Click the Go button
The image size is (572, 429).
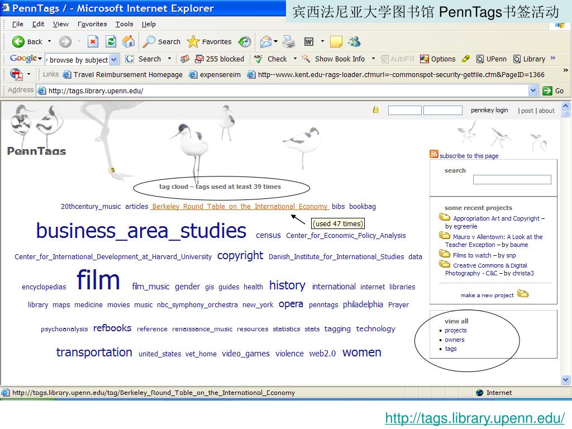coord(553,90)
